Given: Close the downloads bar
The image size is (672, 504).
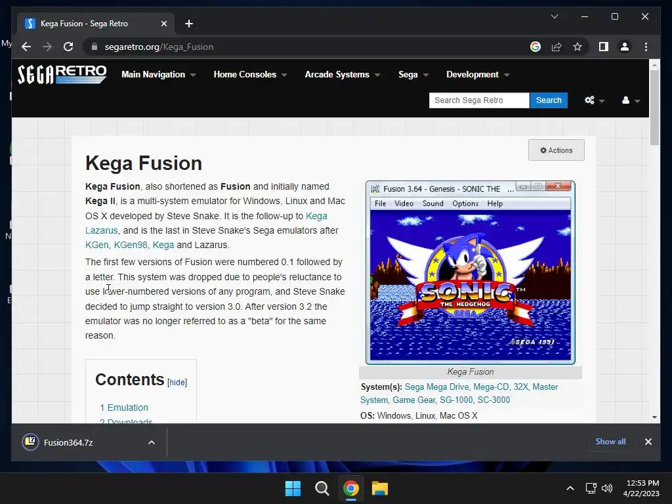Looking at the screenshot, I should [648, 442].
